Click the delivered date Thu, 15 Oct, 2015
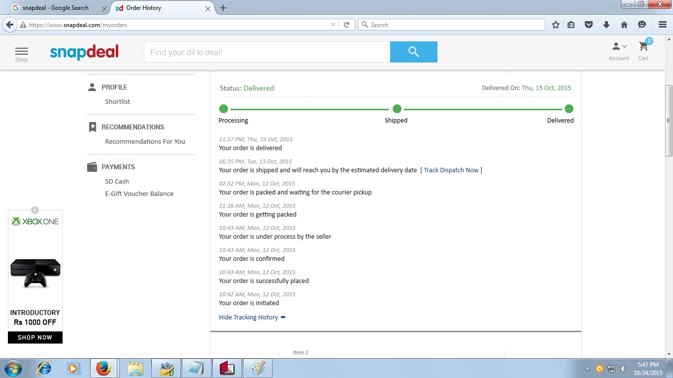This screenshot has width=673, height=378. [546, 88]
